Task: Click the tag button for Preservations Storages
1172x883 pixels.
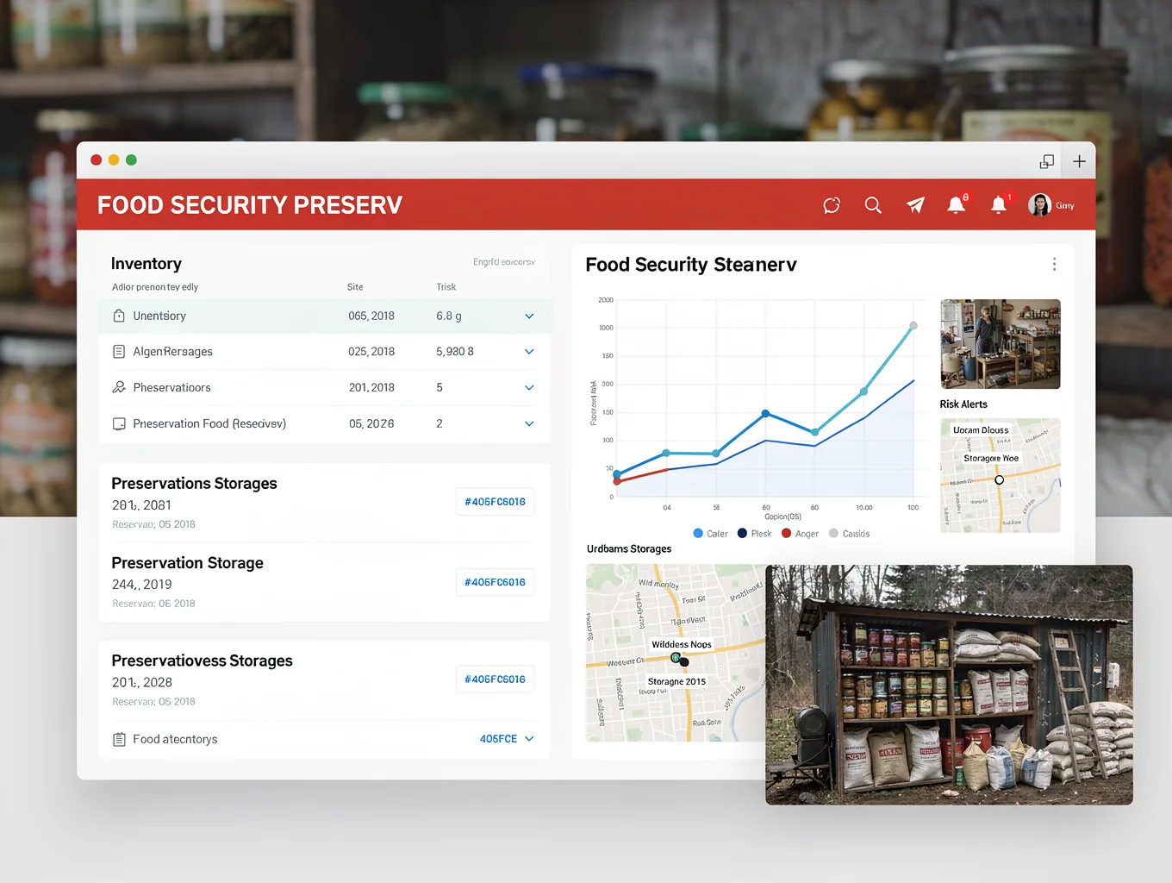Action: [x=495, y=502]
